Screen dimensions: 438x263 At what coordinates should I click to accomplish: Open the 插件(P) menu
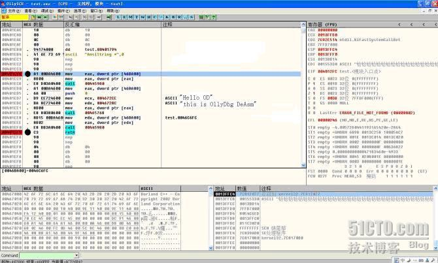63,10
